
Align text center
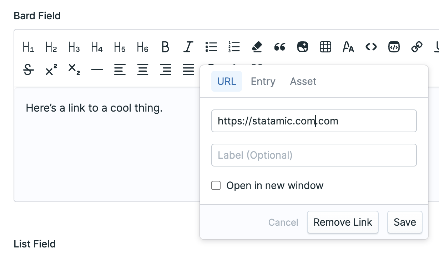(142, 70)
